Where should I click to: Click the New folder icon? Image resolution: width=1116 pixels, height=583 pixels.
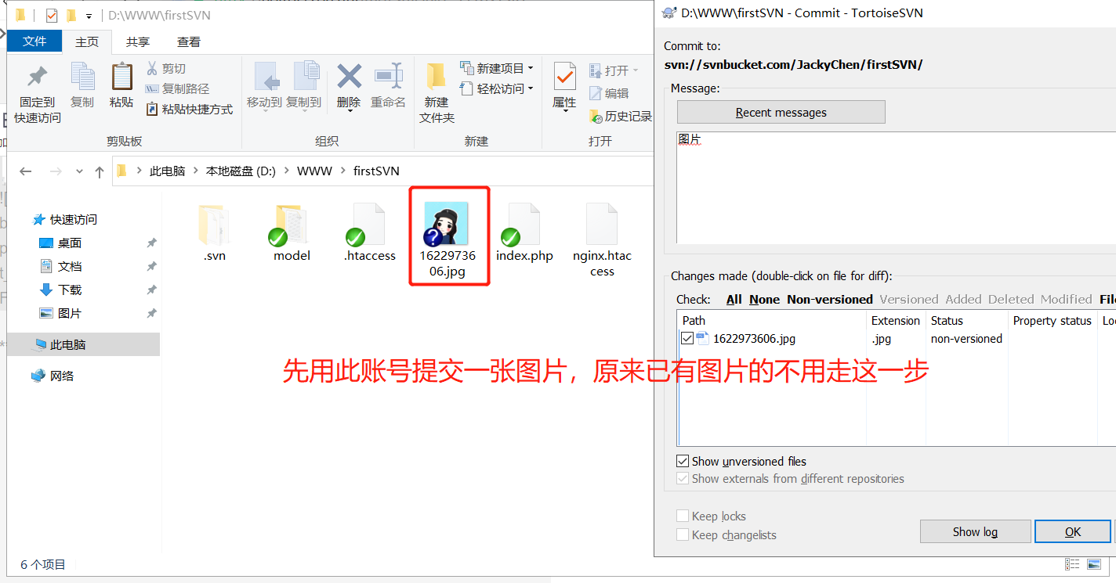(x=436, y=77)
